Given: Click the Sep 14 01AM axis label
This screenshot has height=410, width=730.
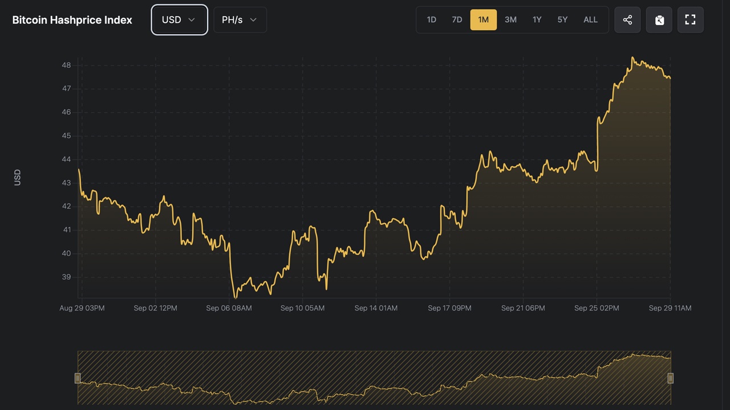Looking at the screenshot, I should pos(376,308).
